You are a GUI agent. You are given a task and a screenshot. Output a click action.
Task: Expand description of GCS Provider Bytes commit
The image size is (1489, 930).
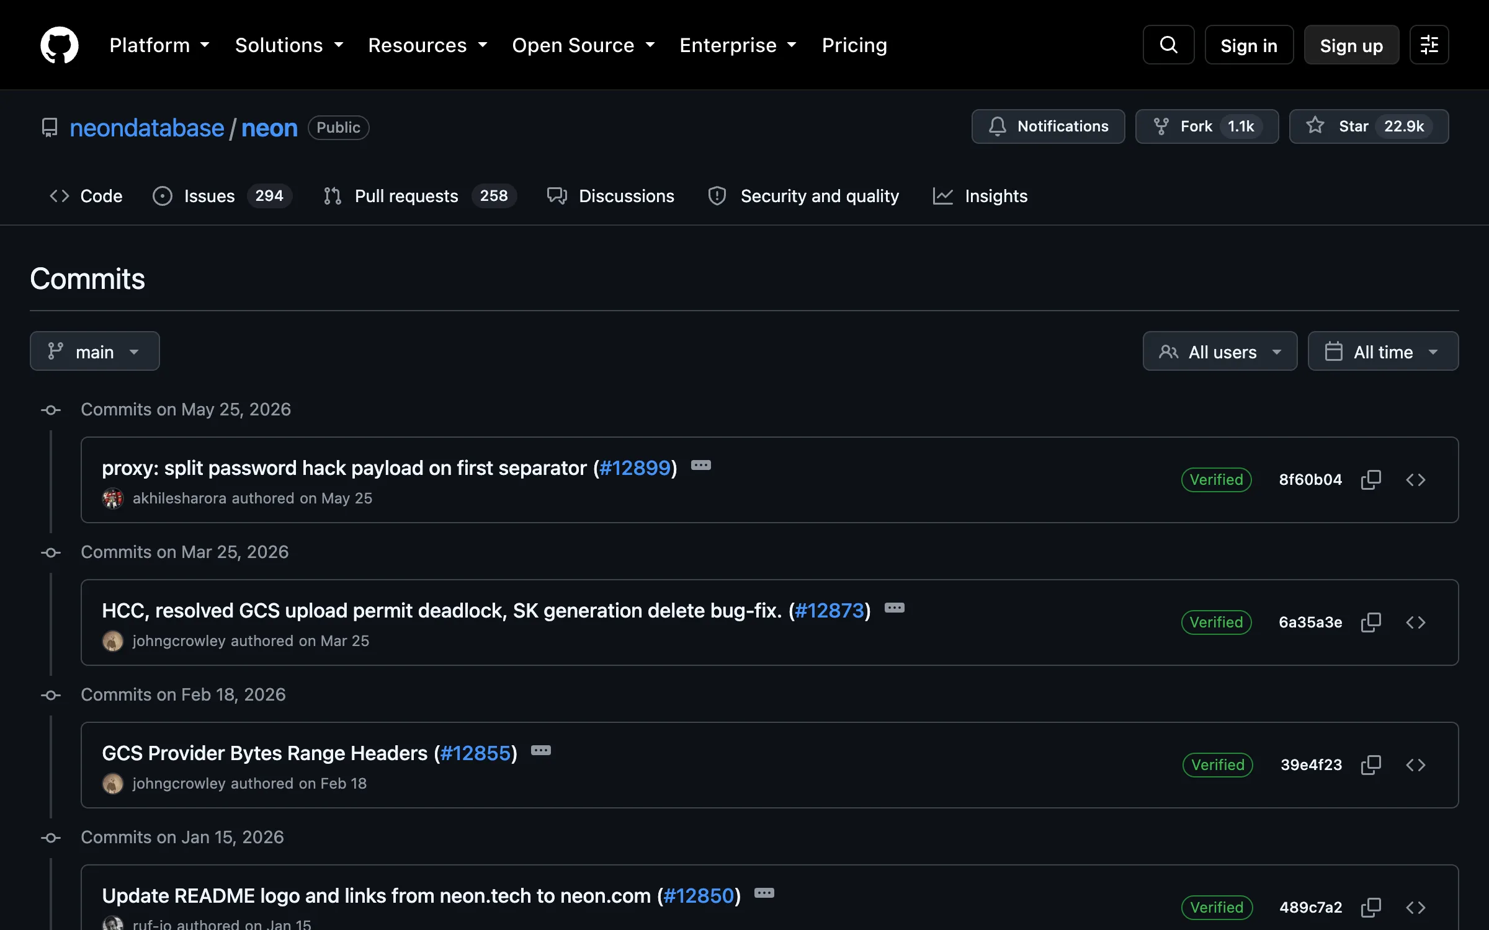(541, 751)
